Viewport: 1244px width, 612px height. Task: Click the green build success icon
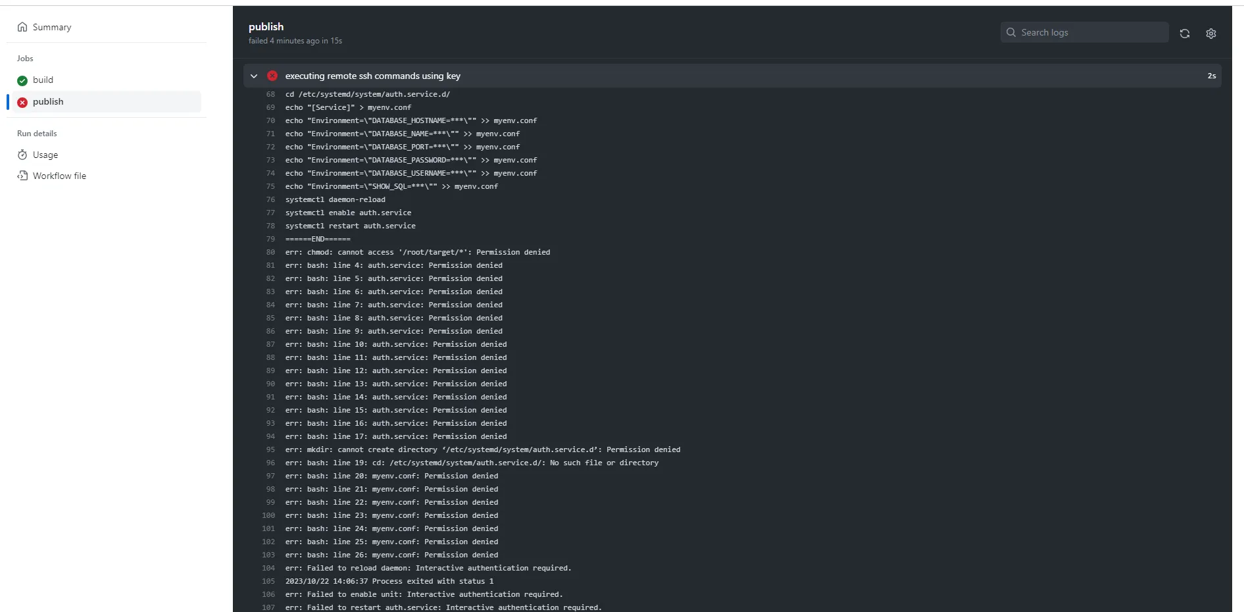click(x=22, y=80)
